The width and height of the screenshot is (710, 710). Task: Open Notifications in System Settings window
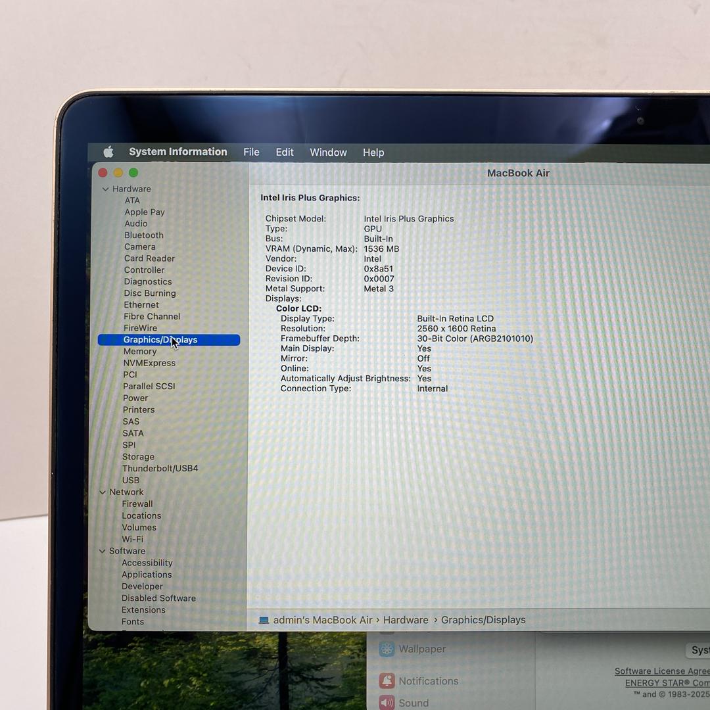[419, 681]
